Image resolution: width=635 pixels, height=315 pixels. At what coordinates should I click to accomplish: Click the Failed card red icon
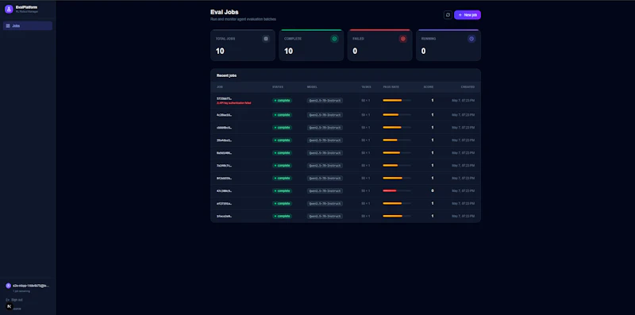[403, 39]
